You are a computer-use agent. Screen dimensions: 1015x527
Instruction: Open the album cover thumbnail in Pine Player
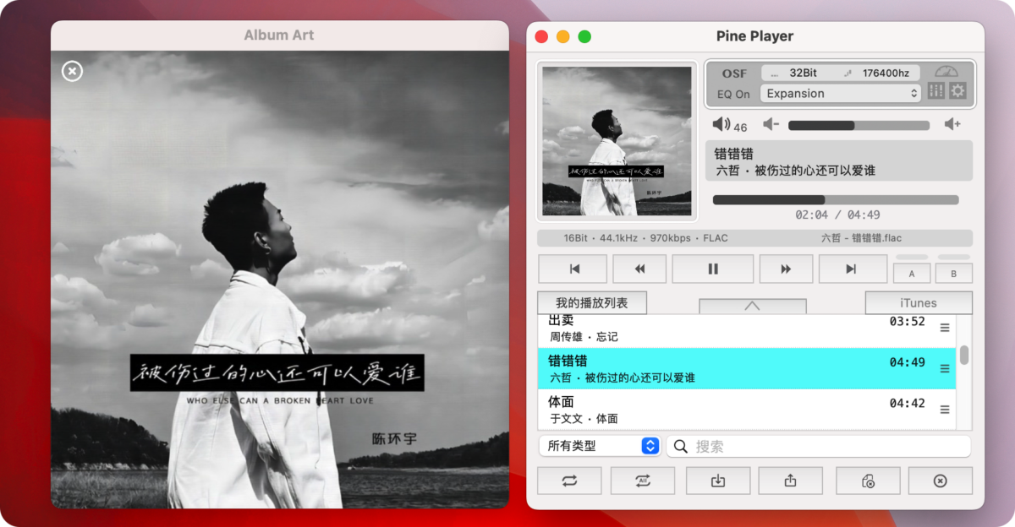pyautogui.click(x=617, y=140)
